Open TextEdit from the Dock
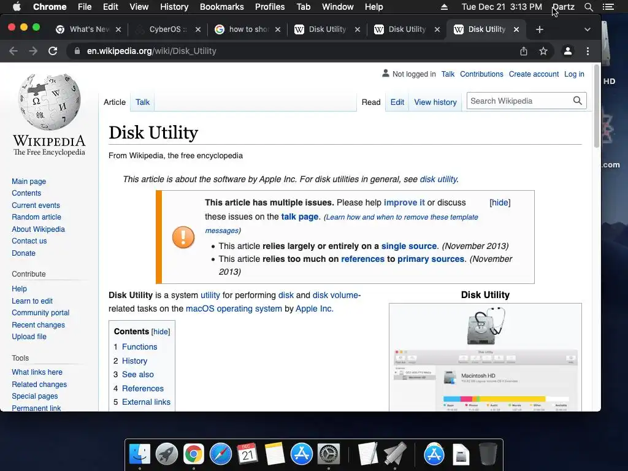Image resolution: width=628 pixels, height=471 pixels. (x=368, y=454)
